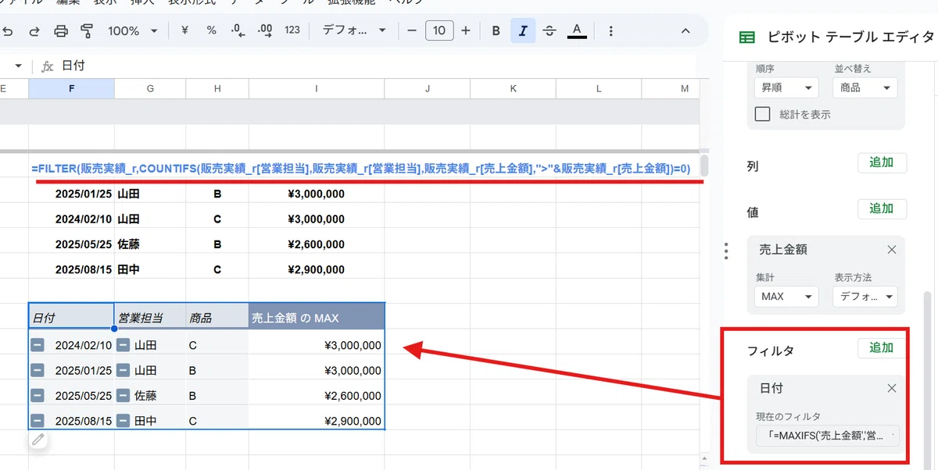Click 追加 button next to 列
938x470 pixels.
pyautogui.click(x=882, y=162)
